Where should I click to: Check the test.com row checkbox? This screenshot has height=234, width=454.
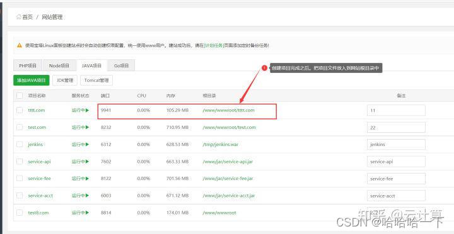click(x=20, y=127)
